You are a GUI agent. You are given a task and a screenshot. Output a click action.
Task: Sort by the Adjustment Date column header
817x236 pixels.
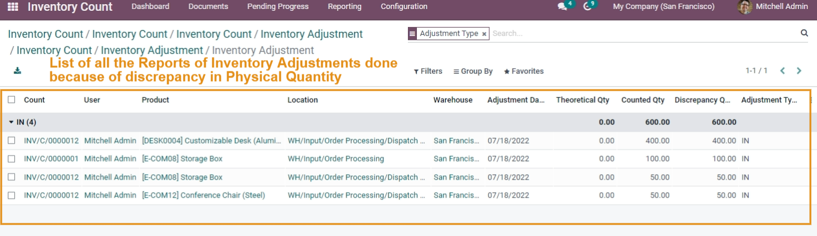click(516, 100)
